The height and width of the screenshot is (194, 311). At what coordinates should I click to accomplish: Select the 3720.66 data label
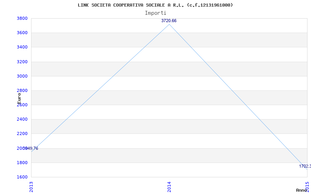click(x=169, y=21)
